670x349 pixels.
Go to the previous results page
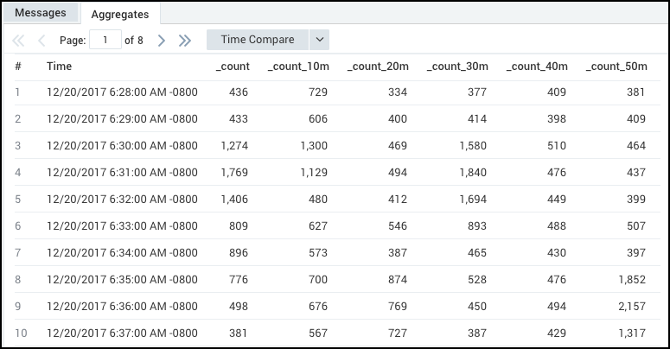tap(41, 40)
